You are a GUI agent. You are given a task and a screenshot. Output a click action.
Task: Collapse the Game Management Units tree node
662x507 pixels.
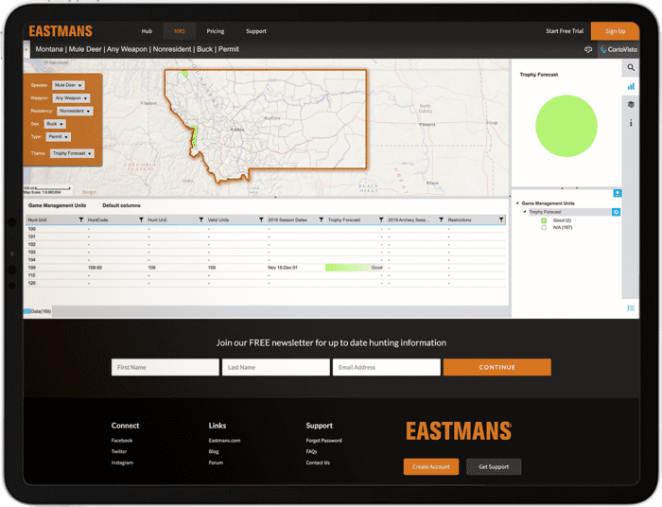[517, 203]
